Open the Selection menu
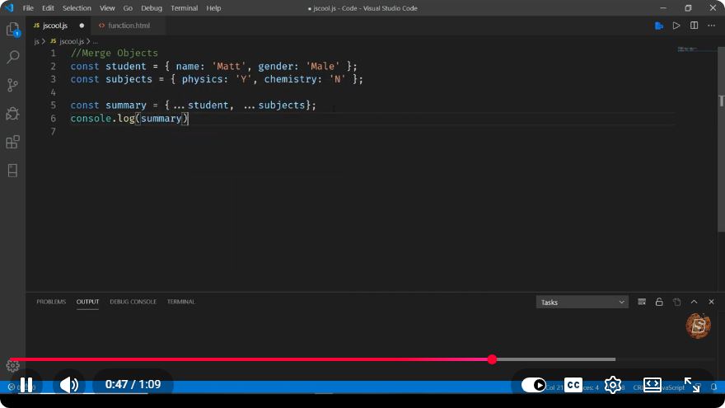This screenshot has height=408, width=725. coord(77,8)
